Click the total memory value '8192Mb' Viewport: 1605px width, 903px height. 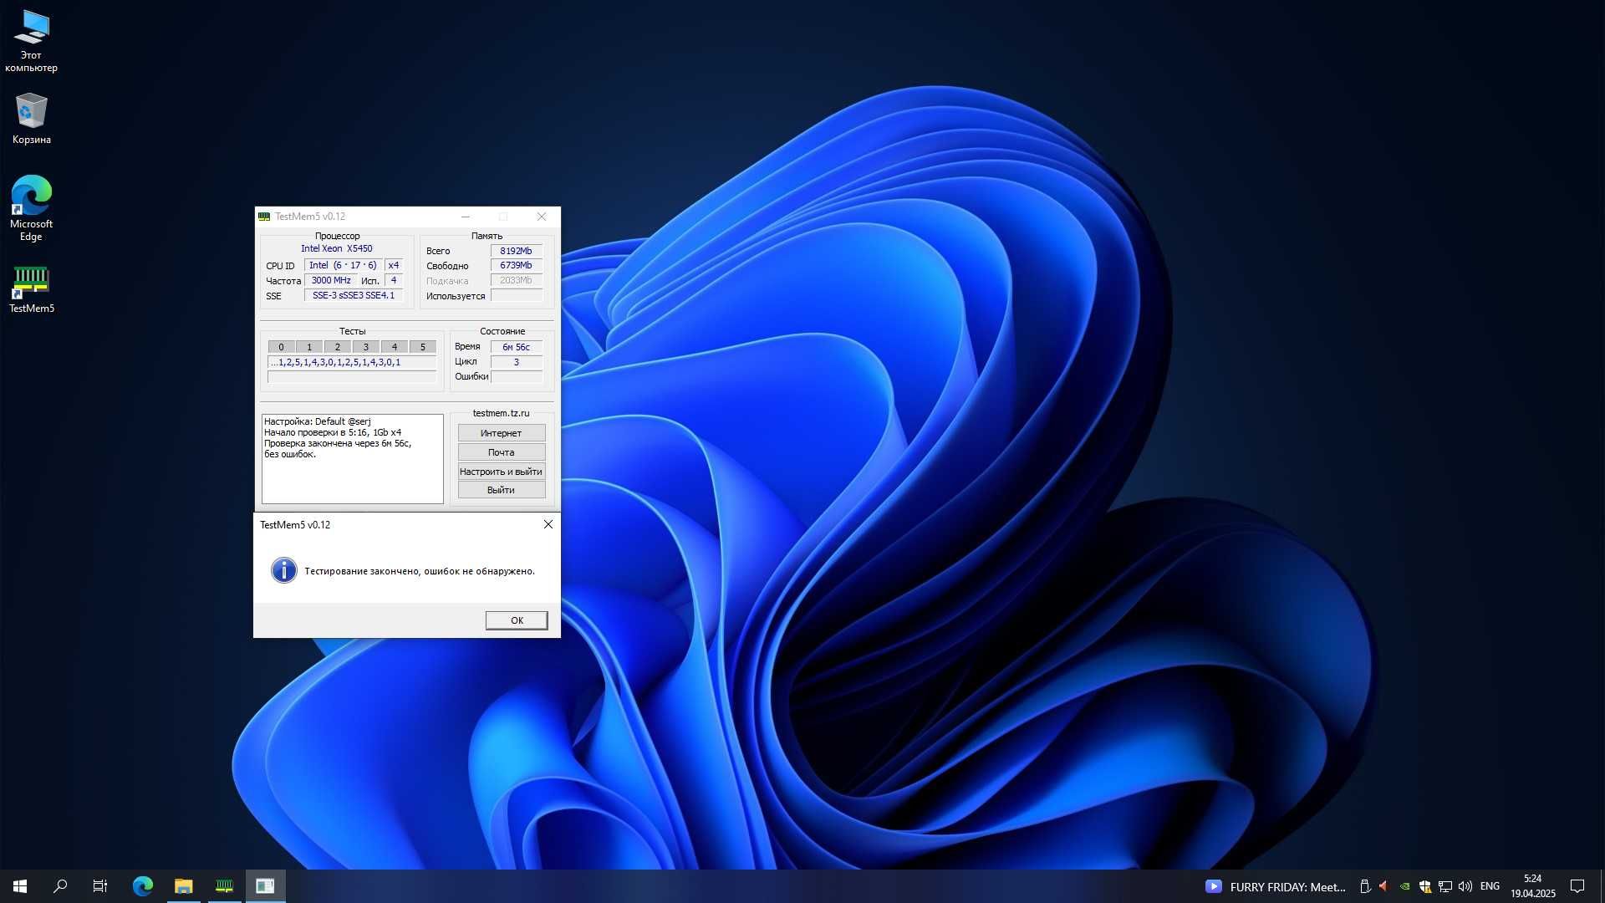click(x=516, y=251)
